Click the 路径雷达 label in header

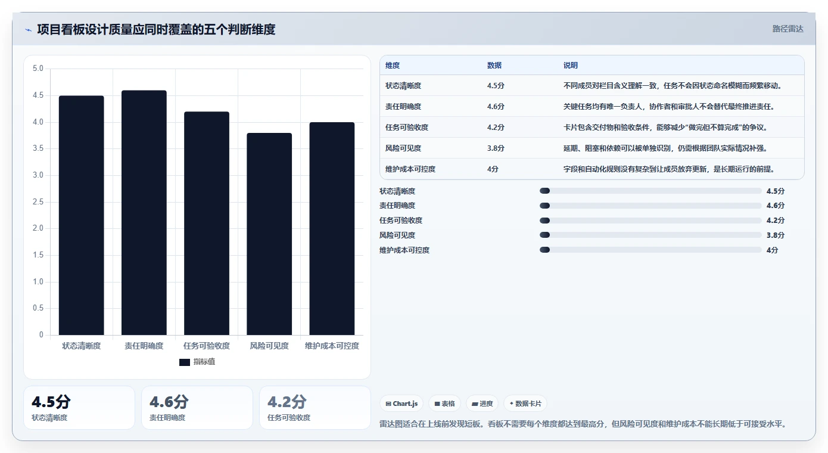pyautogui.click(x=788, y=29)
